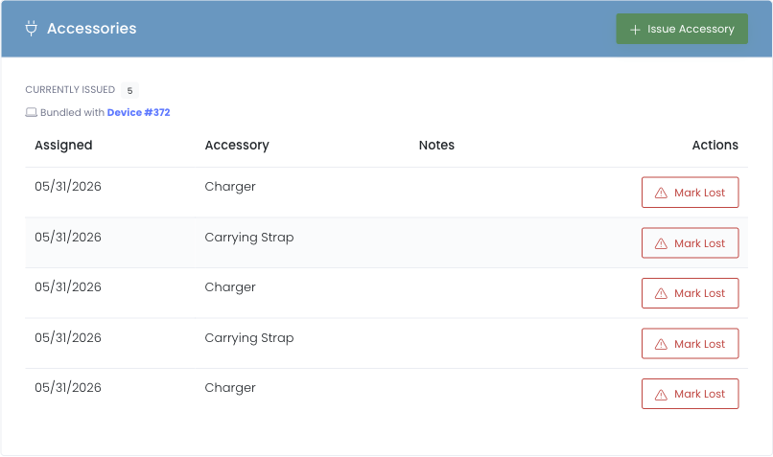Select the Notes column header
The height and width of the screenshot is (457, 773).
point(436,146)
